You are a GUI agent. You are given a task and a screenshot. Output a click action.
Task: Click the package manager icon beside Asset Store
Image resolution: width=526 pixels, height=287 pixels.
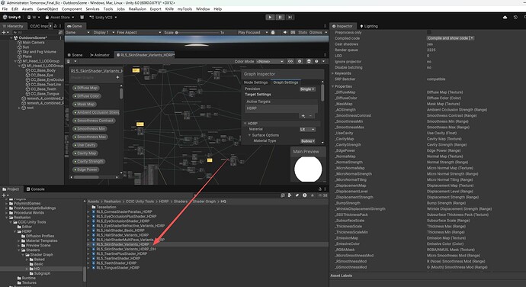[82, 17]
